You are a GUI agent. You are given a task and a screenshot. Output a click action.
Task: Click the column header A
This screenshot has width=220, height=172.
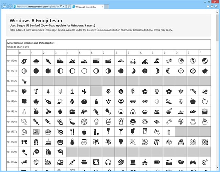click(x=141, y=53)
